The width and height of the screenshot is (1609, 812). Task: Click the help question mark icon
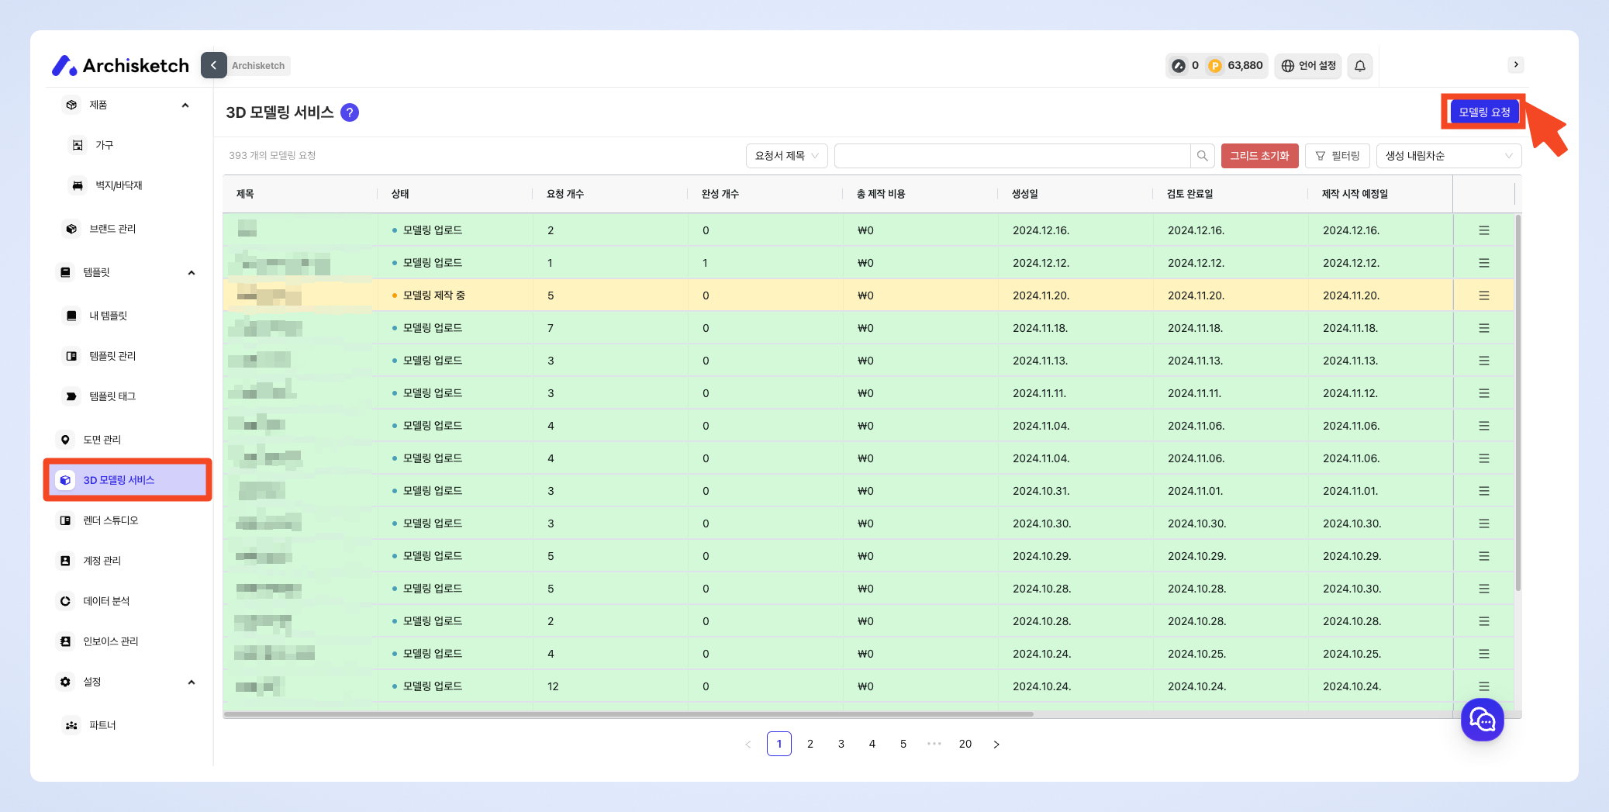(x=350, y=112)
